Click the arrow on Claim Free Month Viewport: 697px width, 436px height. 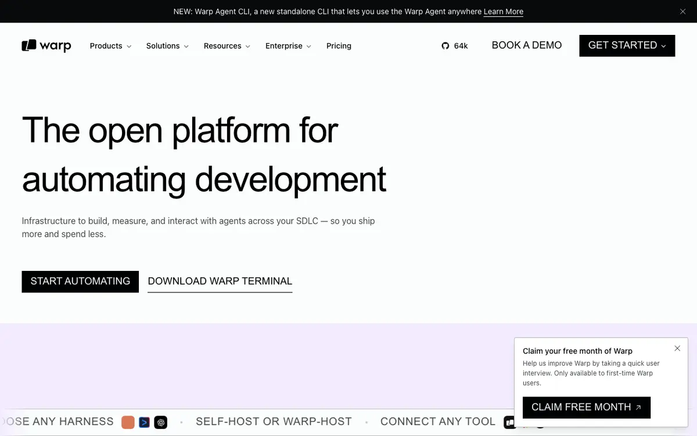638,408
